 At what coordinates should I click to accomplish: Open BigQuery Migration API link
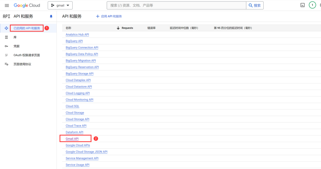click(81, 61)
